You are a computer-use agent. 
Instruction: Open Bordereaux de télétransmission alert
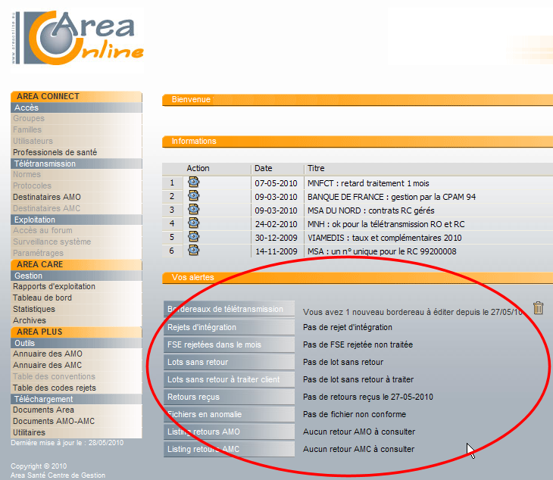click(x=229, y=309)
